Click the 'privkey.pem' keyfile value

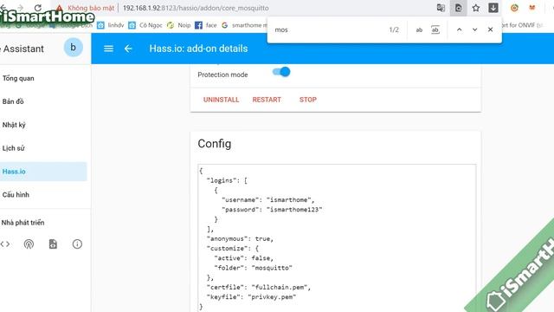[x=272, y=297]
